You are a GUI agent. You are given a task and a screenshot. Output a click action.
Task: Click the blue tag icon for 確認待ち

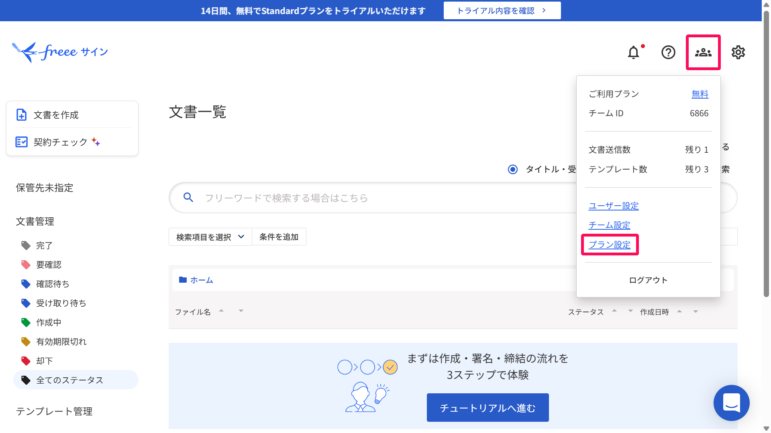(x=26, y=284)
